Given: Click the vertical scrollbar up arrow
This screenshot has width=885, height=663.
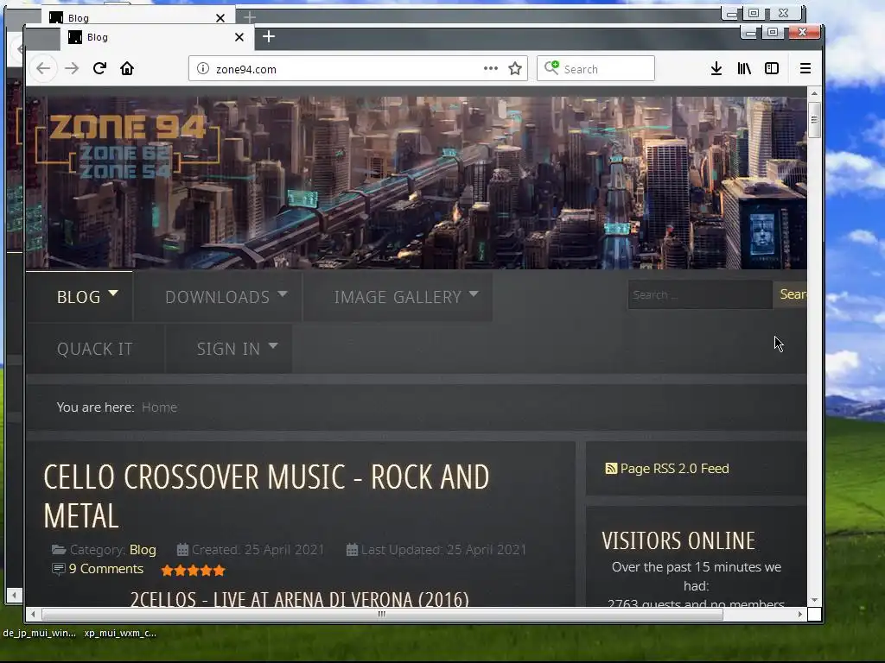Looking at the screenshot, I should [x=814, y=93].
